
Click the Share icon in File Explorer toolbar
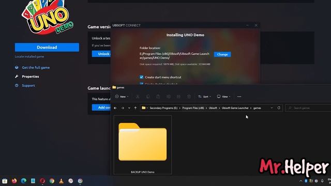pos(178,97)
